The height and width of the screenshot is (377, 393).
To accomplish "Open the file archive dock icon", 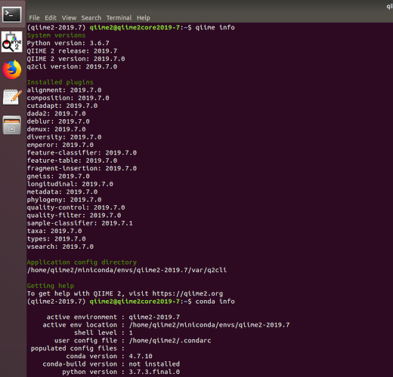I will click(12, 124).
